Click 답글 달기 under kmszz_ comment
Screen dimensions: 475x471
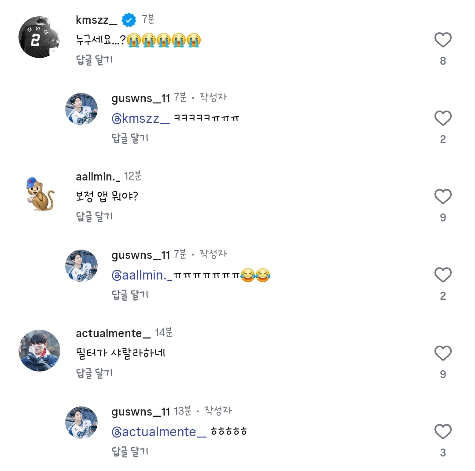pyautogui.click(x=95, y=60)
